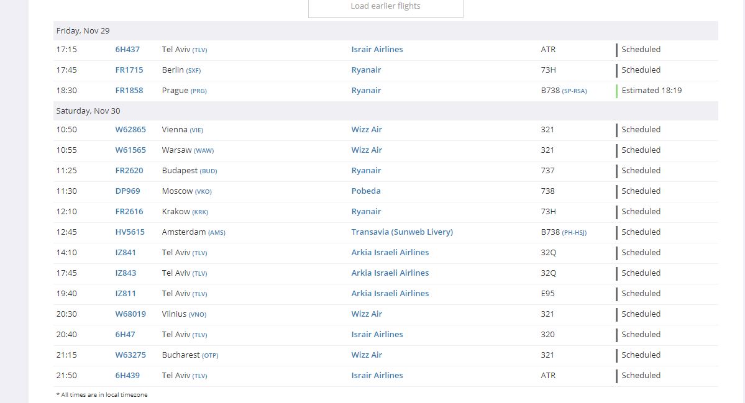The width and height of the screenshot is (745, 403).
Task: Open flight W63275 to Bucharest
Action: [130, 355]
